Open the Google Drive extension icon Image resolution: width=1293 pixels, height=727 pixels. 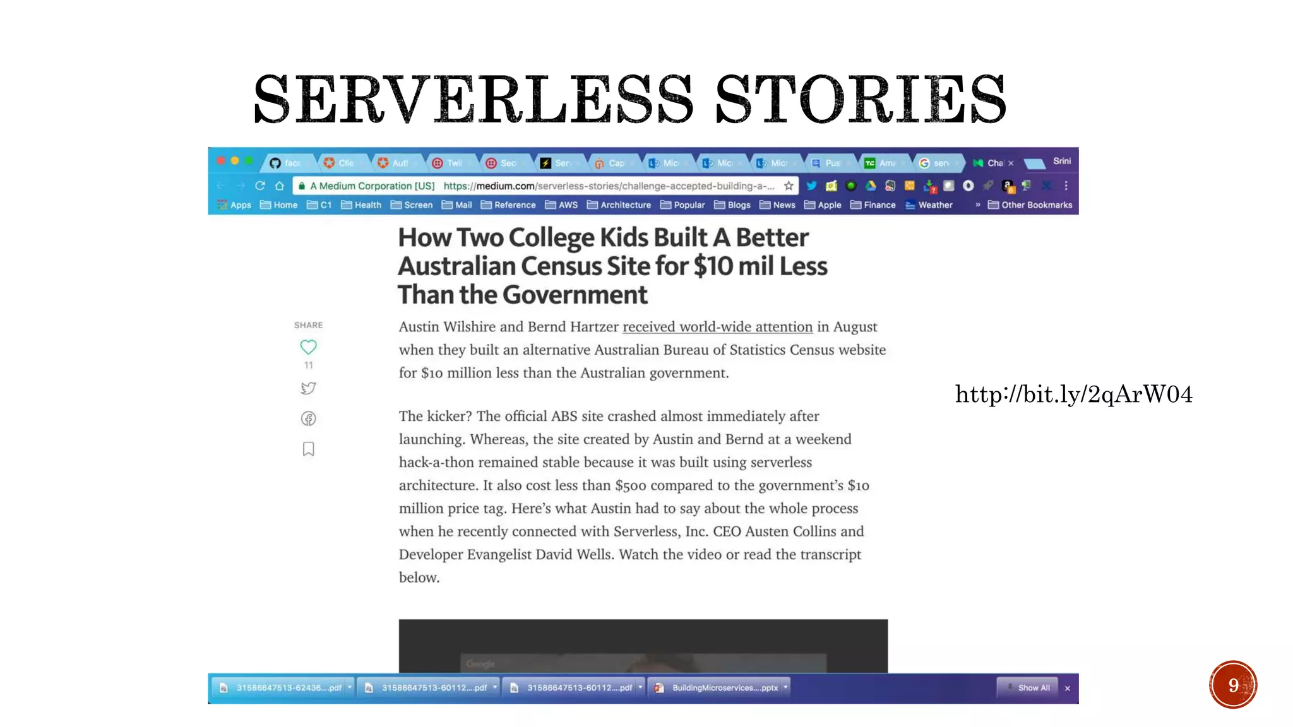pos(871,186)
